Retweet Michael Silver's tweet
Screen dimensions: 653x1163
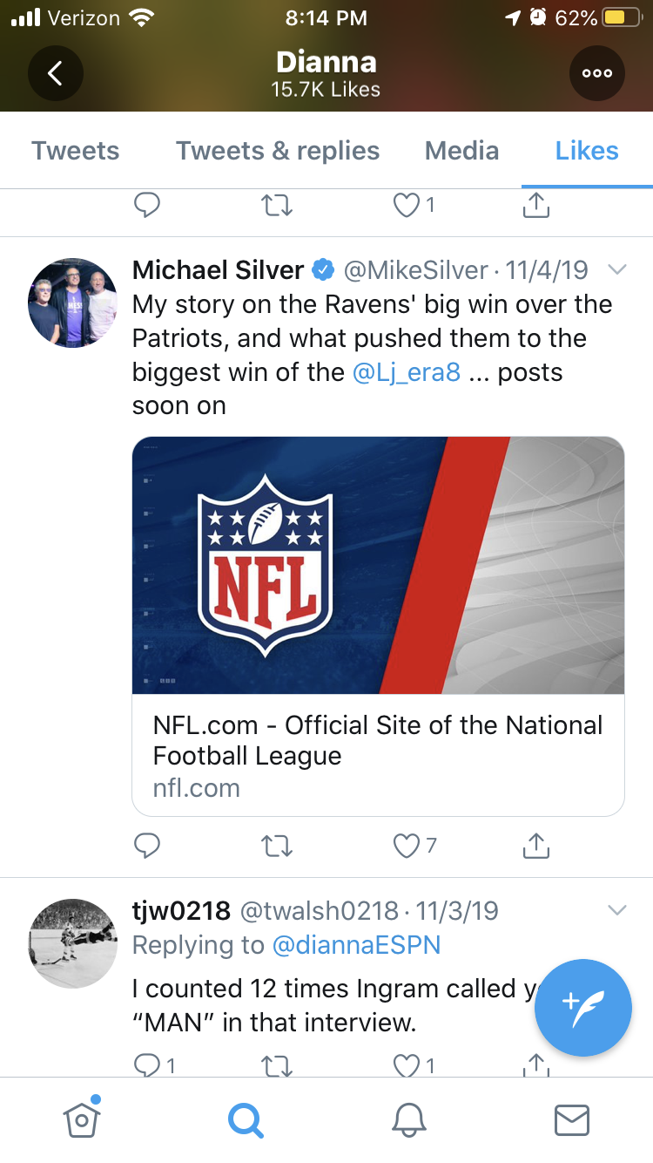277,845
